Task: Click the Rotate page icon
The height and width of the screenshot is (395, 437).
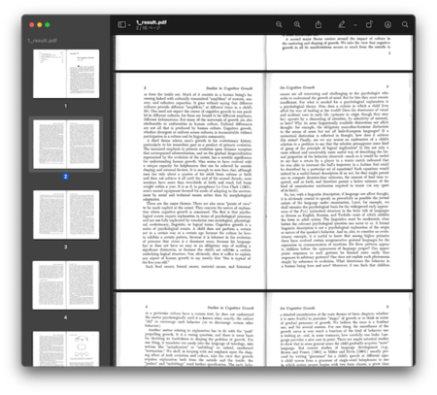Action: point(369,24)
